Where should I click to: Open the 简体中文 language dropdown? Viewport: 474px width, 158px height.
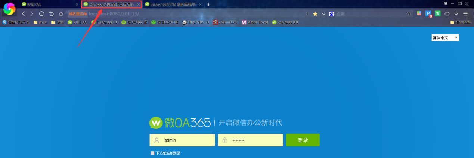[445, 38]
